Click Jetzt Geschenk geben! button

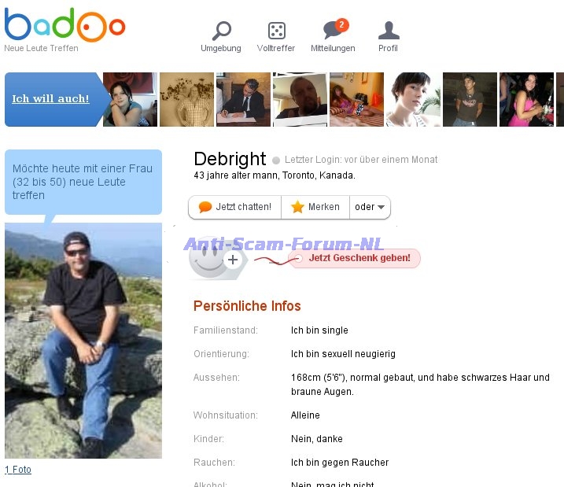(x=359, y=258)
